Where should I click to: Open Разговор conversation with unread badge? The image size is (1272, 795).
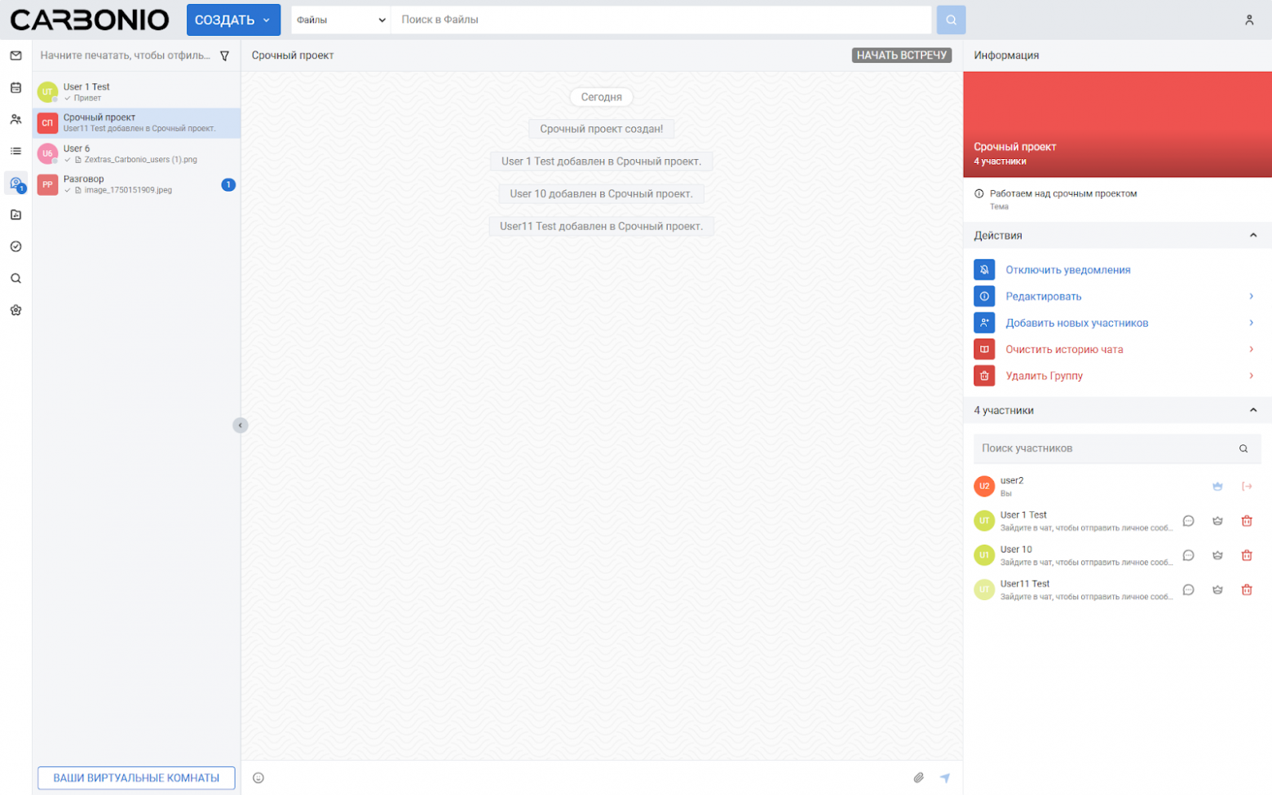click(x=136, y=185)
